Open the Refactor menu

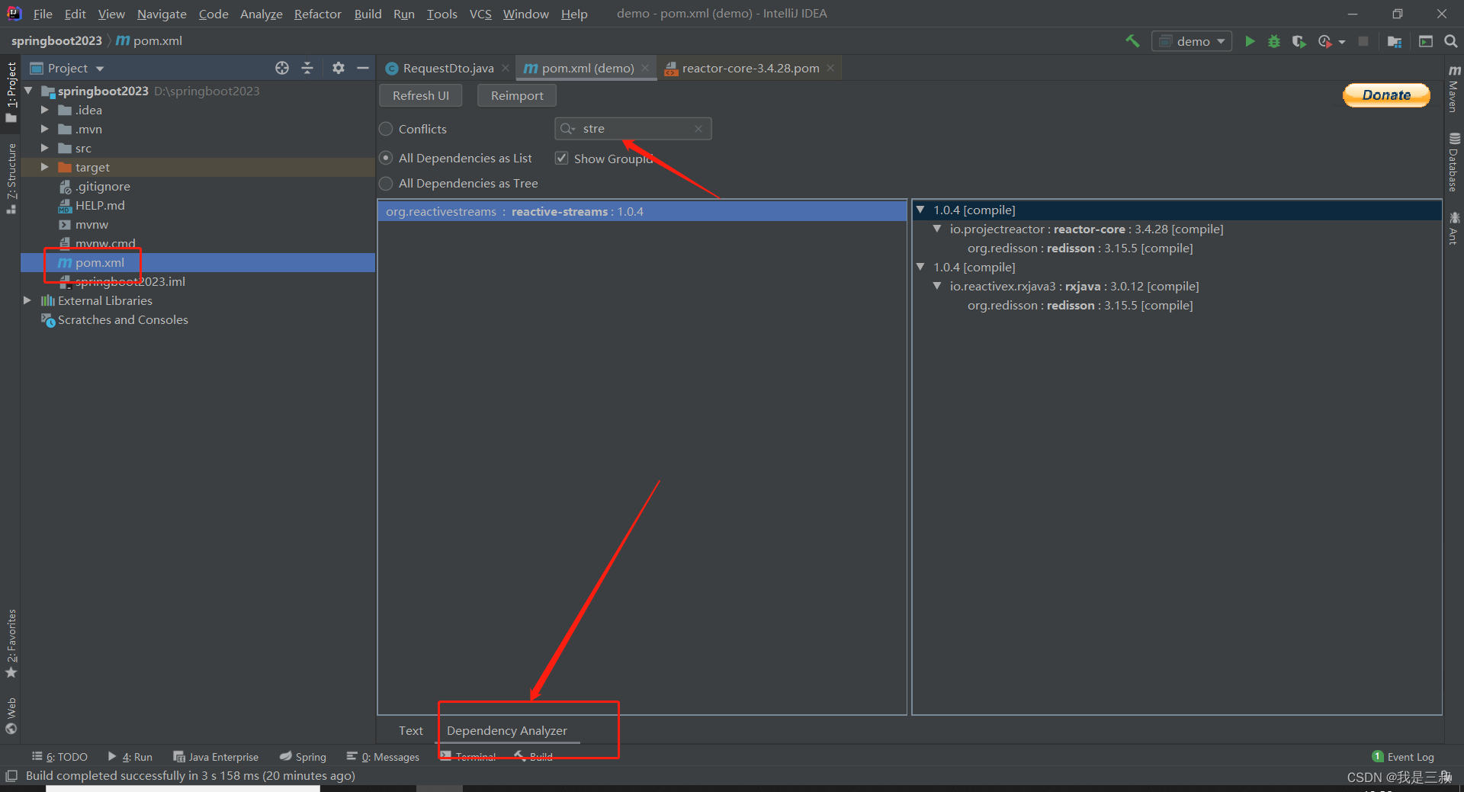[318, 14]
